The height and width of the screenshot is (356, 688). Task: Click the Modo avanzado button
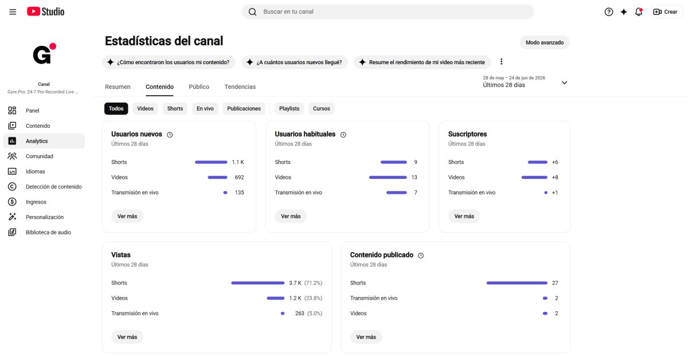coord(545,42)
